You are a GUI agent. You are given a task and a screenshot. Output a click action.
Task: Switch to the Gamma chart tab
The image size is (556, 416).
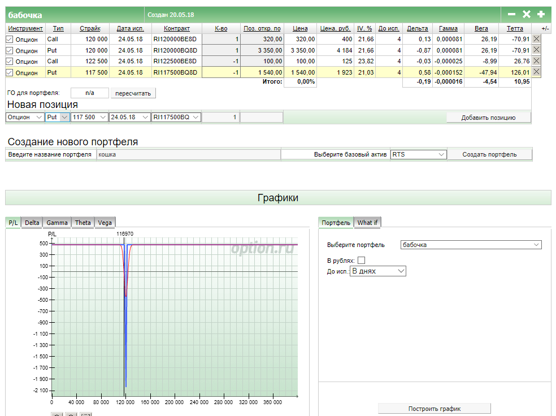pyautogui.click(x=57, y=223)
